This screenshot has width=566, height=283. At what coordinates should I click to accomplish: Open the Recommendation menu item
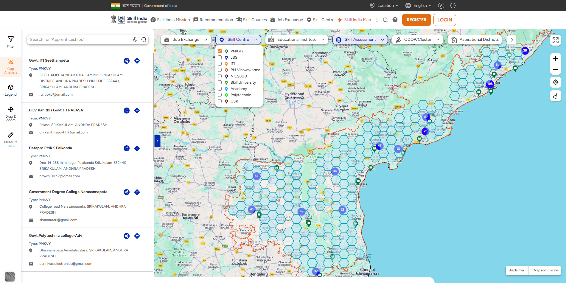tap(213, 20)
